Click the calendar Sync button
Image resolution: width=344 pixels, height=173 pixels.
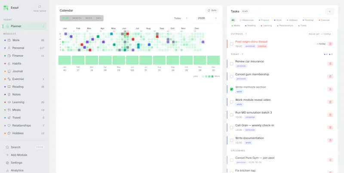pyautogui.click(x=212, y=10)
